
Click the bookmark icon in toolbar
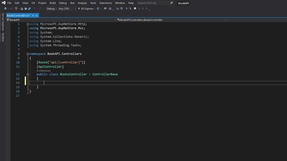point(135,8)
